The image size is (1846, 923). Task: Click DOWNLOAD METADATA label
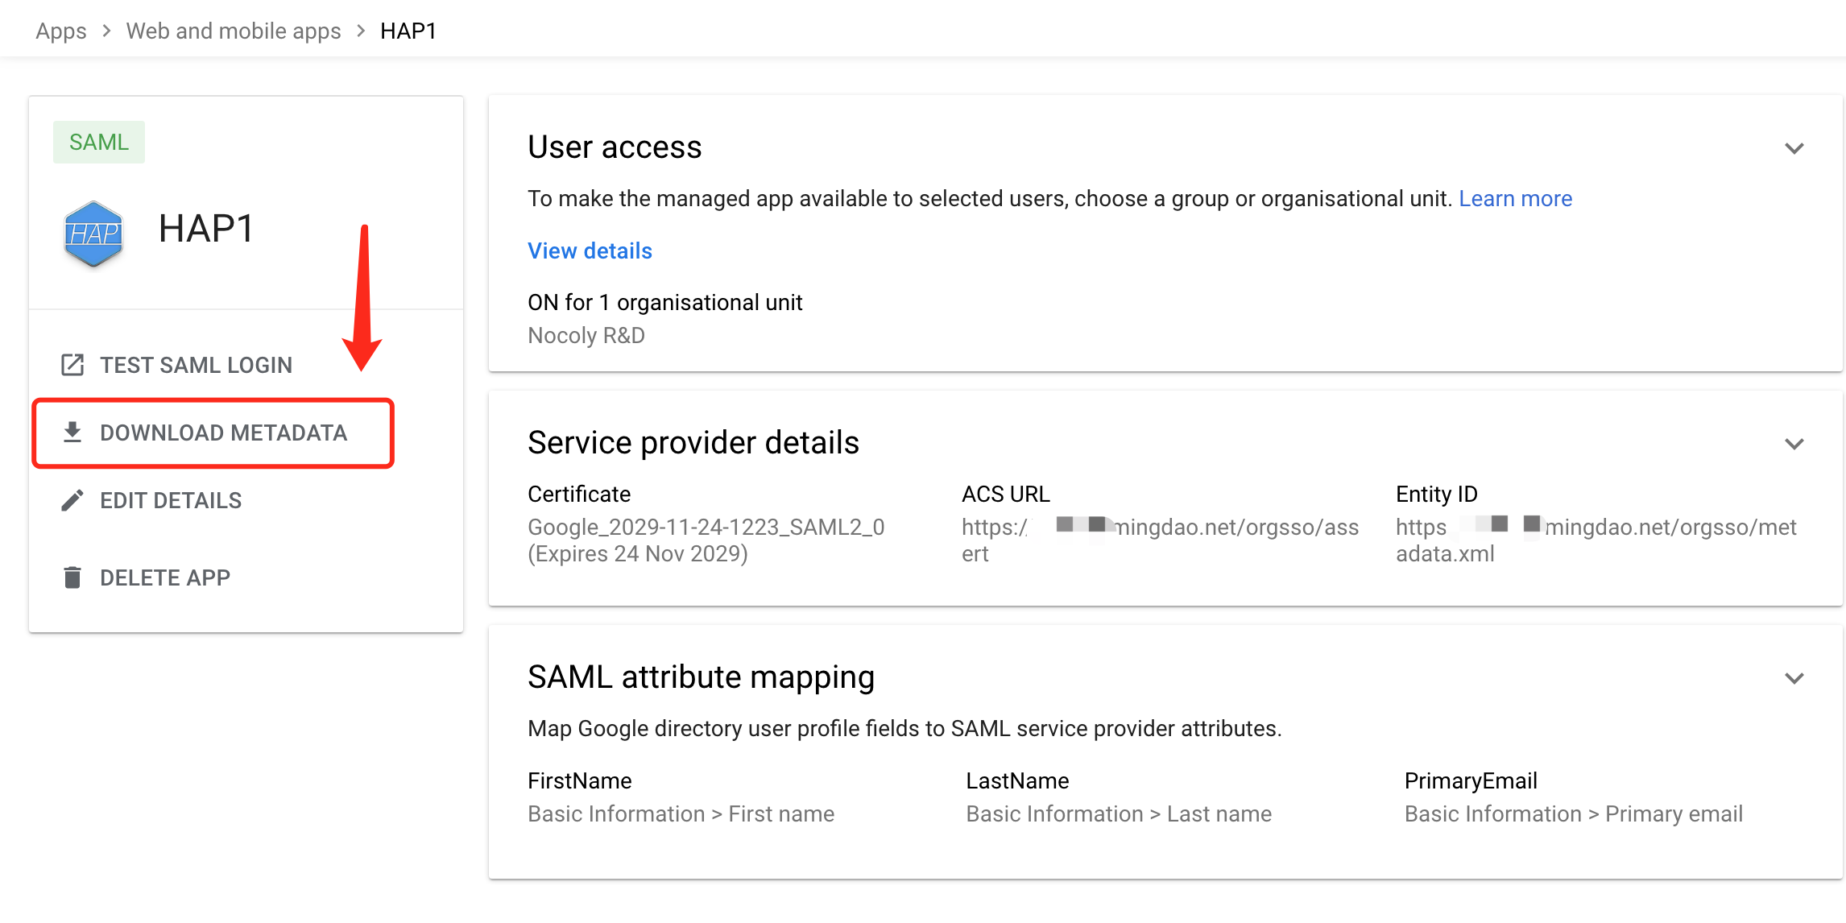pos(223,433)
